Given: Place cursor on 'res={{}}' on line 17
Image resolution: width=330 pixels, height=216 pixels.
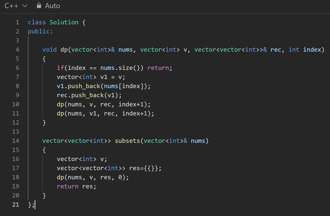Looking at the screenshot, I should [x=145, y=168].
